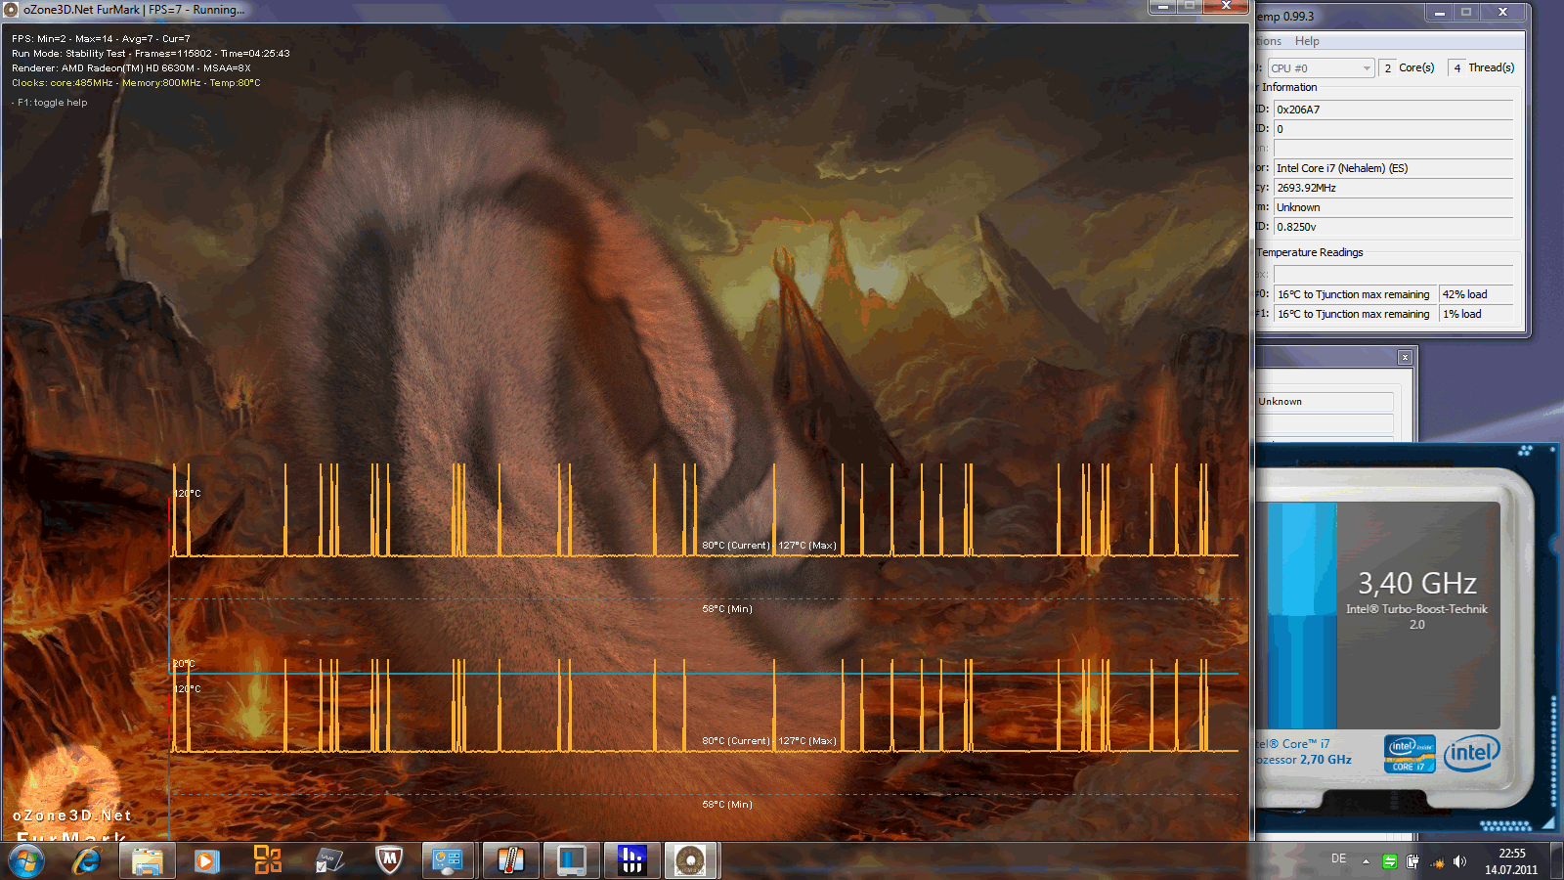Image resolution: width=1564 pixels, height=880 pixels.
Task: Click the FurMark Run Mode Stability Test line
Action: (x=151, y=54)
